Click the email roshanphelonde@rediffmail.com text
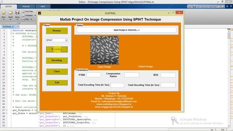The width and height of the screenshot is (233, 131). click(119, 102)
